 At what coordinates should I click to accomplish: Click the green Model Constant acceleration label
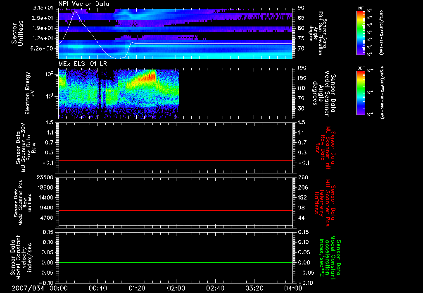(x=330, y=257)
